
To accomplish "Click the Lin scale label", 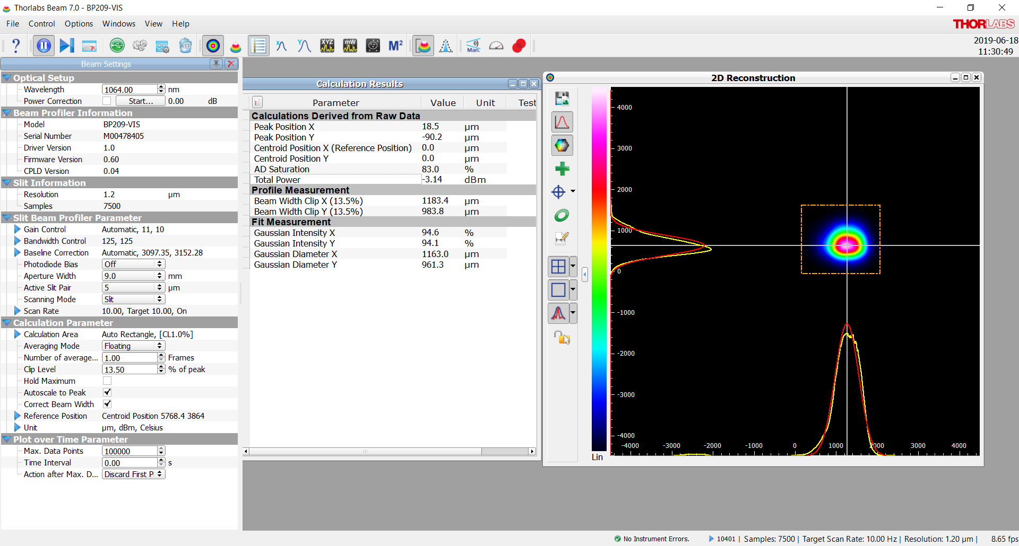I will [598, 457].
